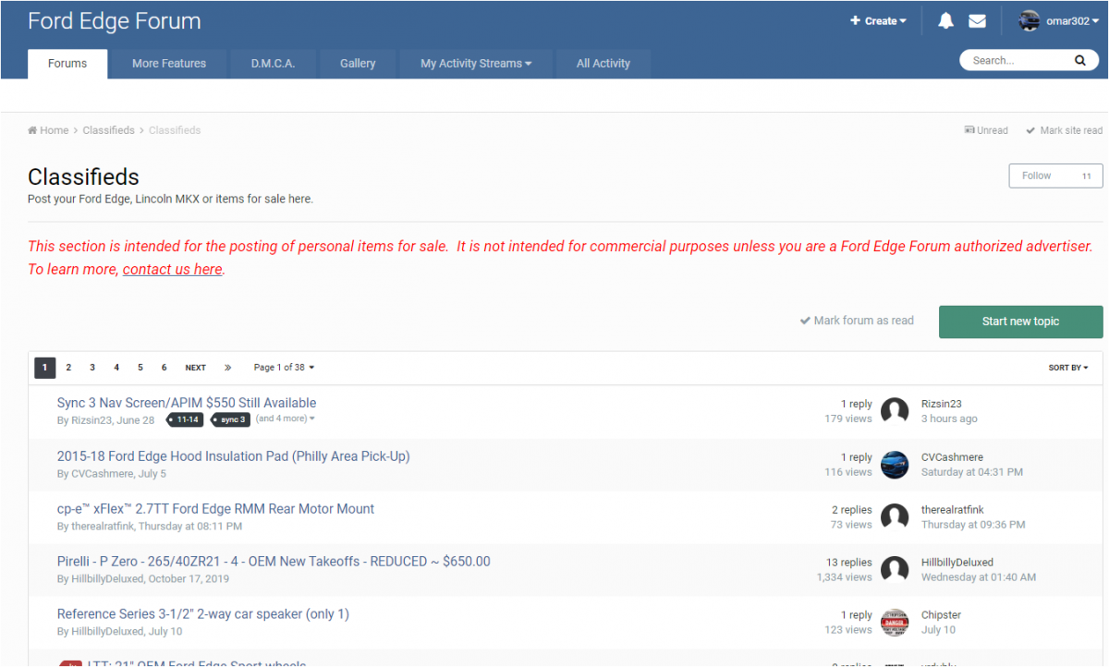Click the Home breadcrumb icon link
Screen dimensions: 1109x667
point(48,130)
